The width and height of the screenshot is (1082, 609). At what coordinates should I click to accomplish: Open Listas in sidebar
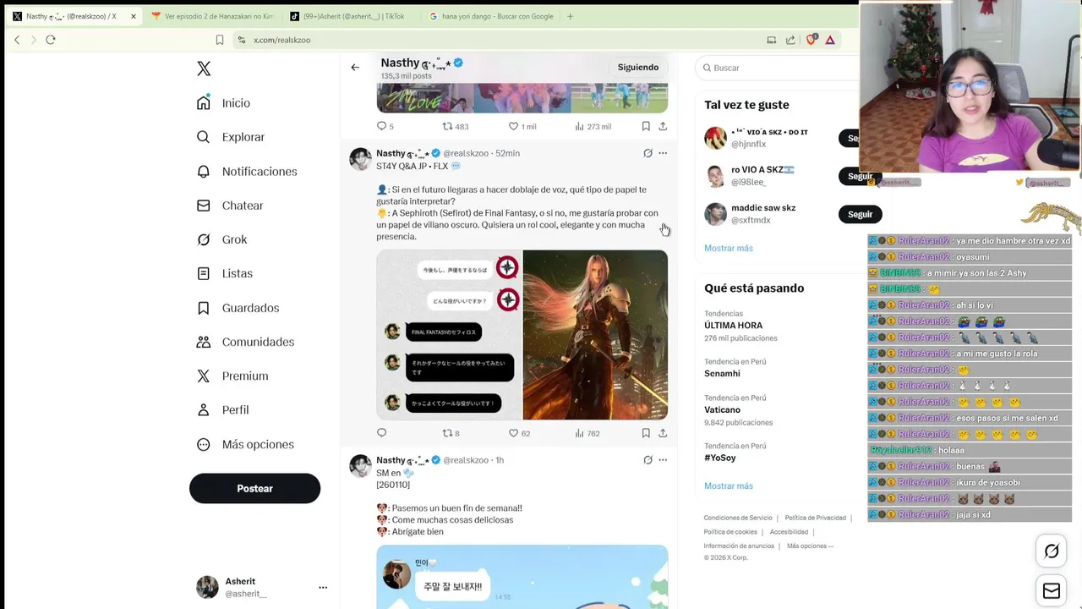point(225,273)
